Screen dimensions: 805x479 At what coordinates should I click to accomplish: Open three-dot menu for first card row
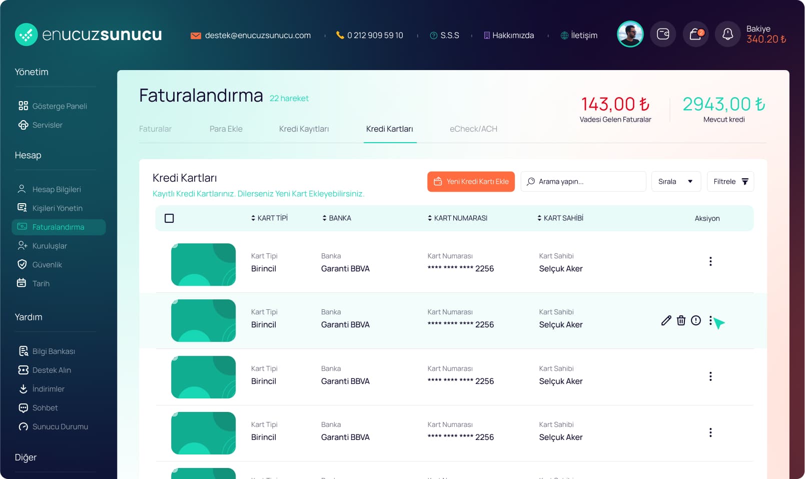point(710,261)
